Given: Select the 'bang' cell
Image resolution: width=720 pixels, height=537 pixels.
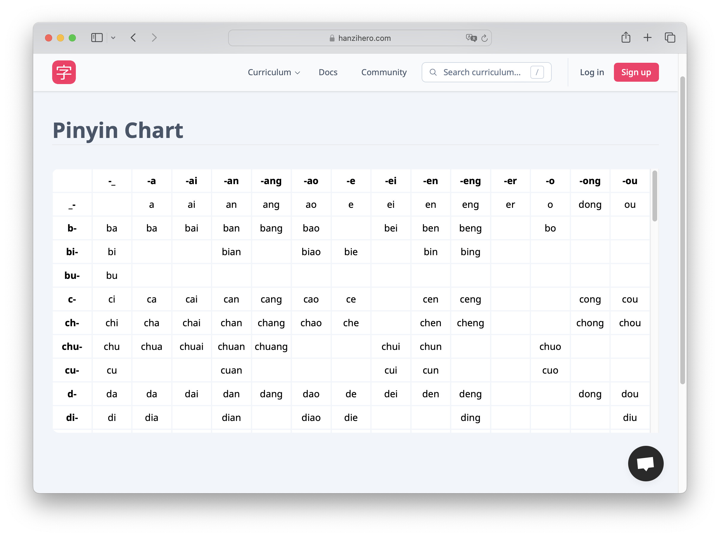Looking at the screenshot, I should click(271, 228).
